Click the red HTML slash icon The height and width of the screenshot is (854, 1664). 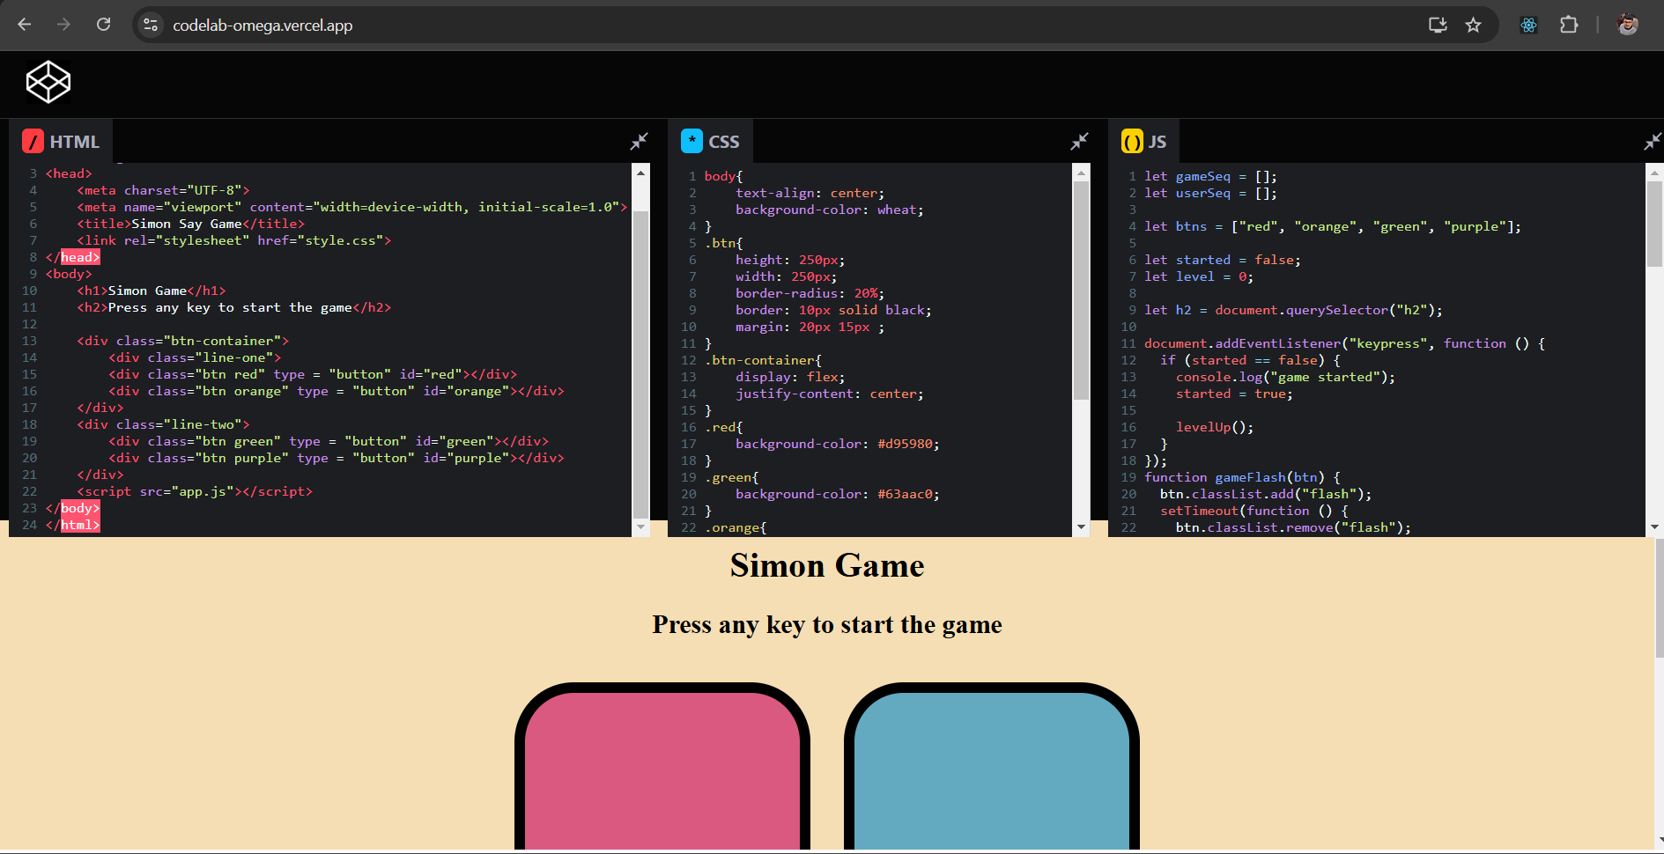coord(33,141)
